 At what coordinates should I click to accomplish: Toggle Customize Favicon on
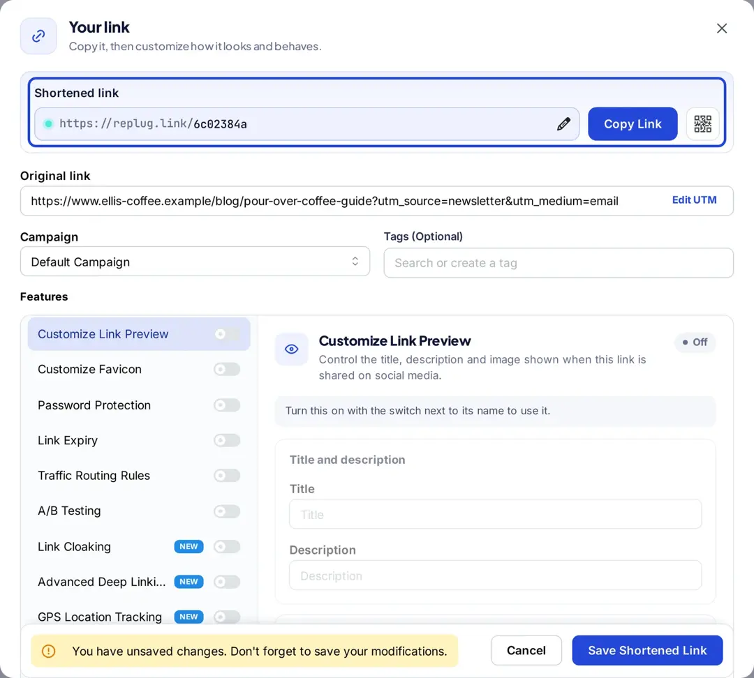coord(227,369)
